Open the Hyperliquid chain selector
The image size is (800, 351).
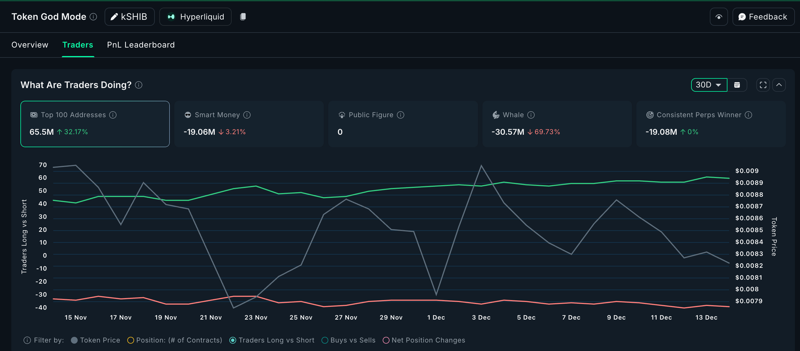coord(195,17)
